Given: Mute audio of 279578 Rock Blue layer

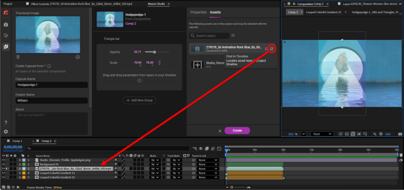Looking at the screenshot, I should [8, 169].
